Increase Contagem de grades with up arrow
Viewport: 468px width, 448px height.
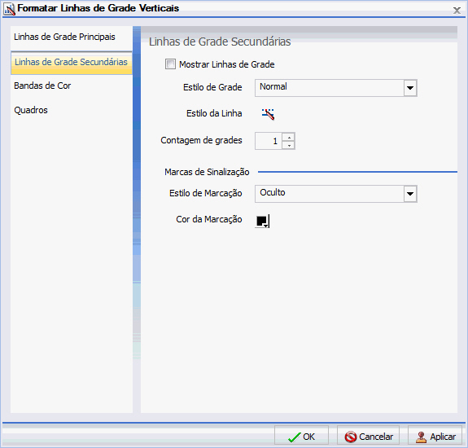pos(289,137)
